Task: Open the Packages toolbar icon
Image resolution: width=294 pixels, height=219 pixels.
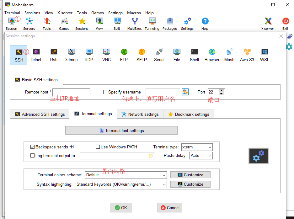Action: (x=170, y=24)
